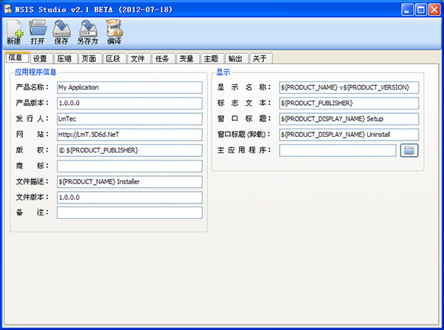This screenshot has height=330, width=444.
Task: Maximize the NSIS Studio window
Action: (421, 10)
